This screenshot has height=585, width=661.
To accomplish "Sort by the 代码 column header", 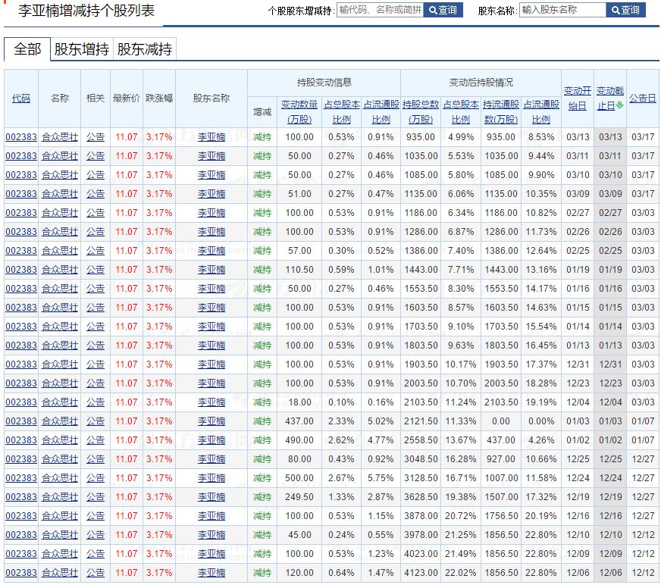I will 21,99.
